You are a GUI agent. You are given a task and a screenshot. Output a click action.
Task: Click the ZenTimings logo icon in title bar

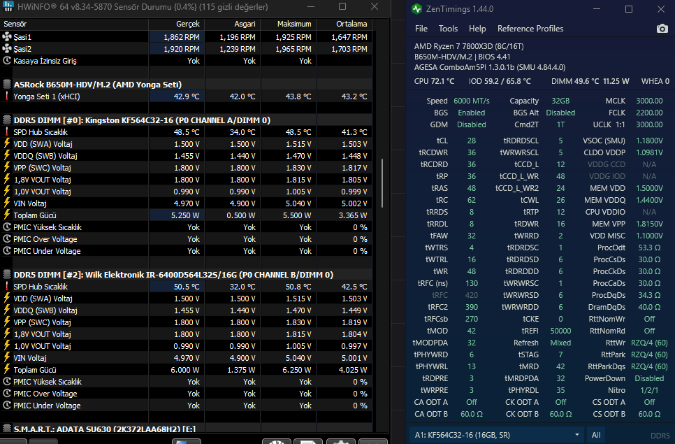pyautogui.click(x=416, y=9)
